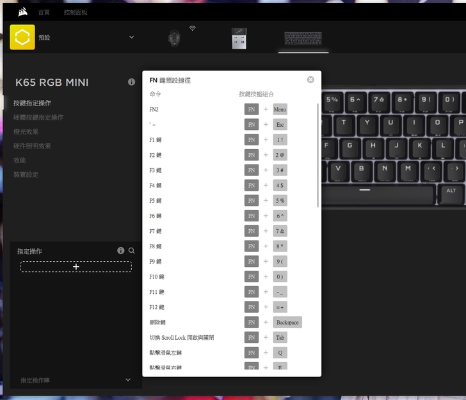Click the Backspace key in shortcut list
Screen dimensions: 466x400
(287, 323)
